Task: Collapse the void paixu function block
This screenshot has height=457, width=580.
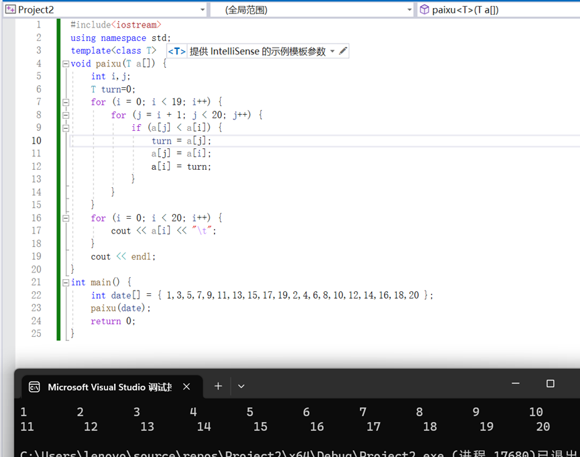Action: click(66, 64)
